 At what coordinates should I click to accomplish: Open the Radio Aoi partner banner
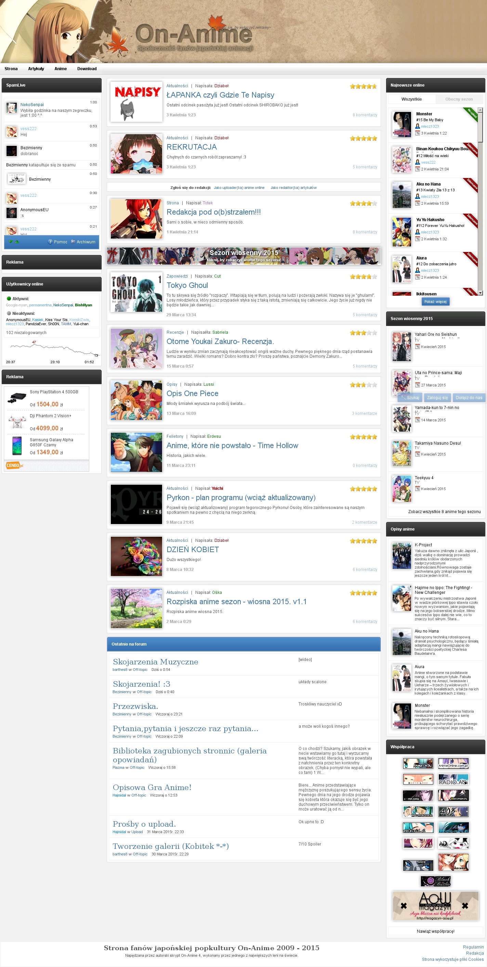click(x=453, y=779)
